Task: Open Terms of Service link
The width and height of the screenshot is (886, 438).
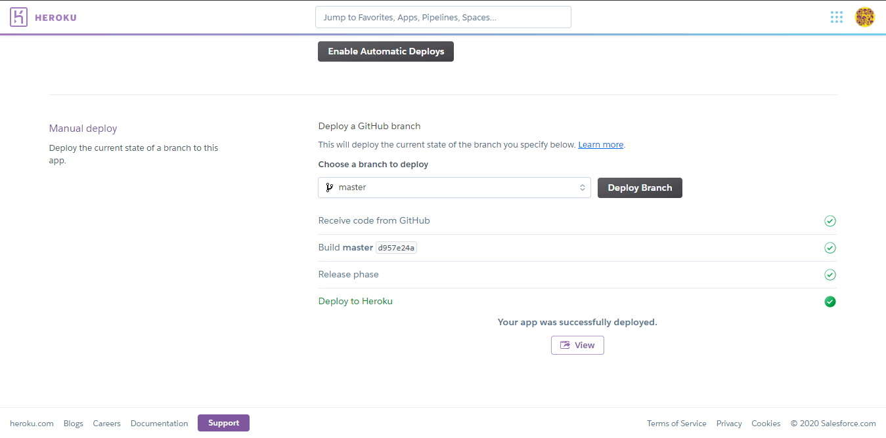Action: pyautogui.click(x=676, y=424)
